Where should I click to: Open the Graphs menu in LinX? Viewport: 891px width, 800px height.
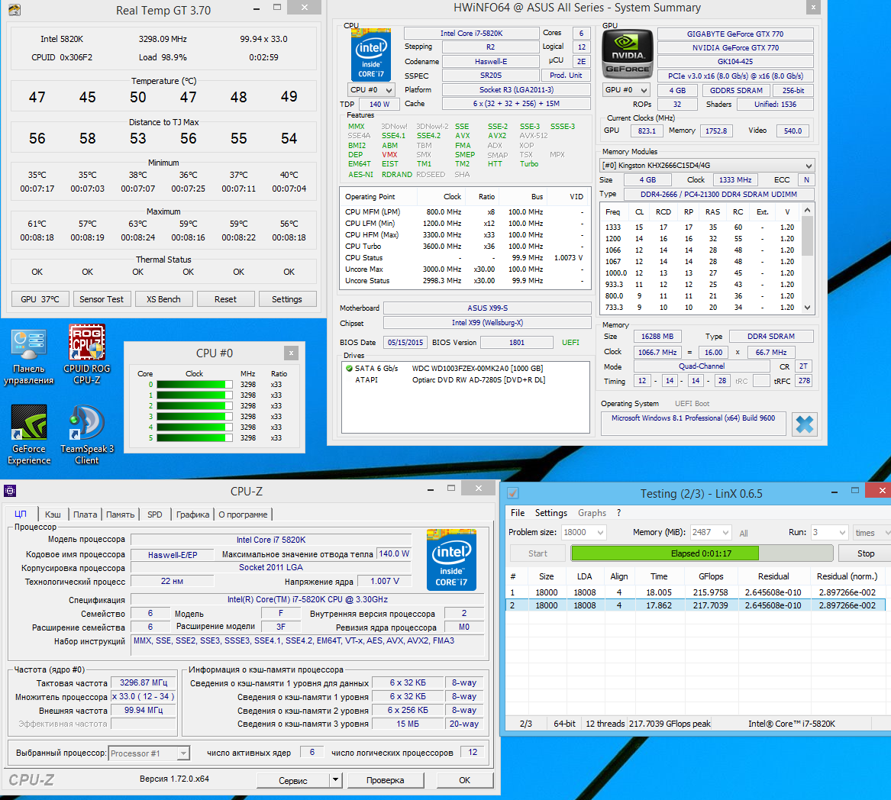point(592,512)
